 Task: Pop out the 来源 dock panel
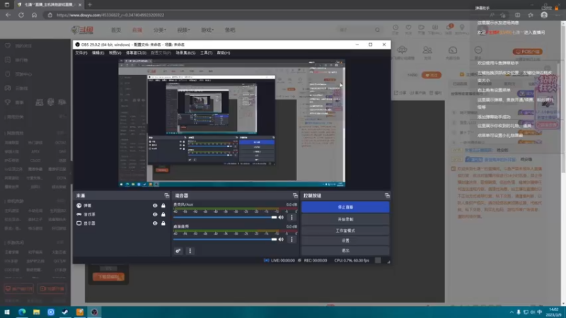pos(166,196)
